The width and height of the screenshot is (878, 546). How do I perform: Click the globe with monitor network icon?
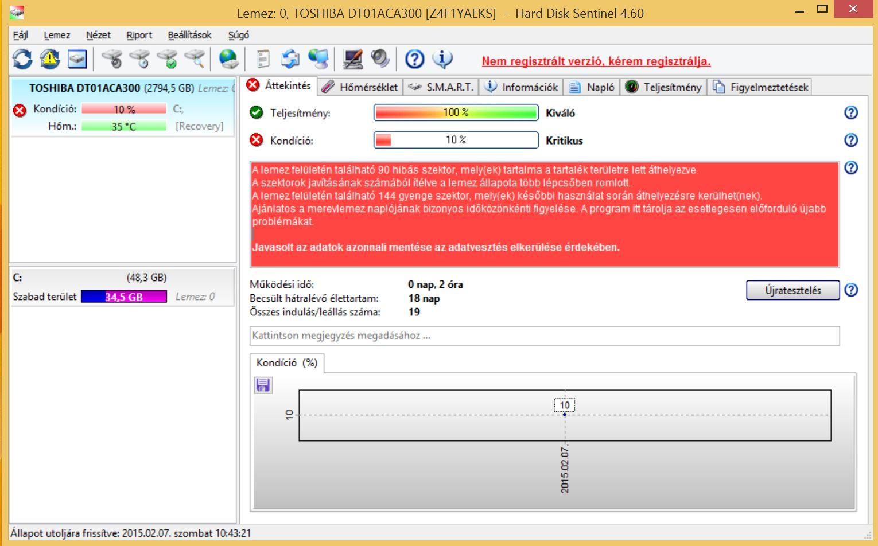[x=318, y=58]
